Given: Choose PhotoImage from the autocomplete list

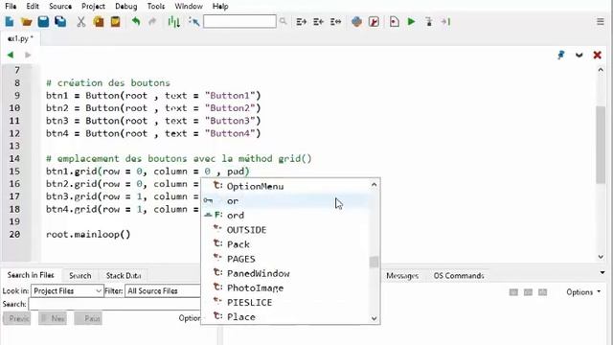Looking at the screenshot, I should pyautogui.click(x=285, y=287).
